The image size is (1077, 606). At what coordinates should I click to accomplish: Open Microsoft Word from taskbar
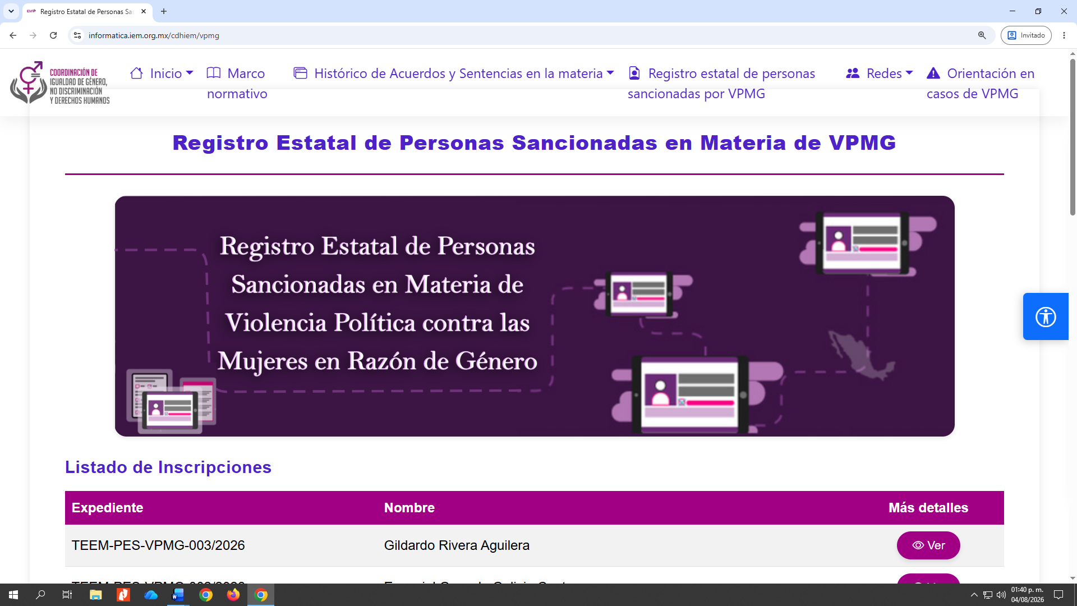[x=178, y=595]
